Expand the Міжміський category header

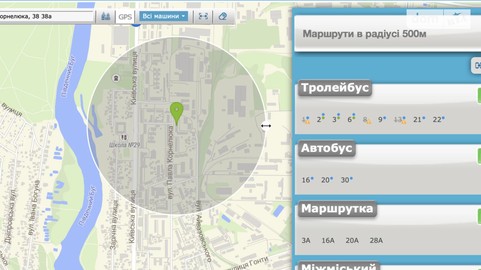[339, 266]
